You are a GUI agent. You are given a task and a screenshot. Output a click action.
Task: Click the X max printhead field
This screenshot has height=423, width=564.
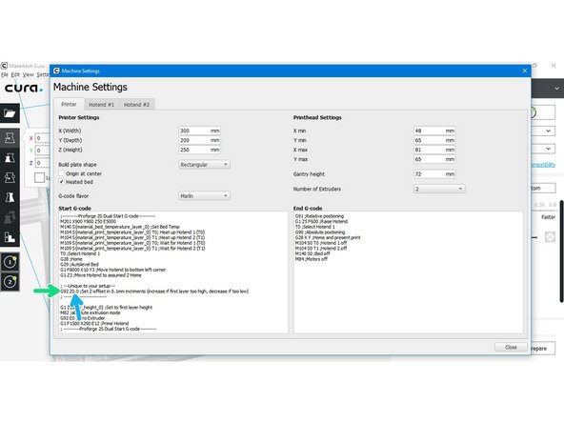434,150
